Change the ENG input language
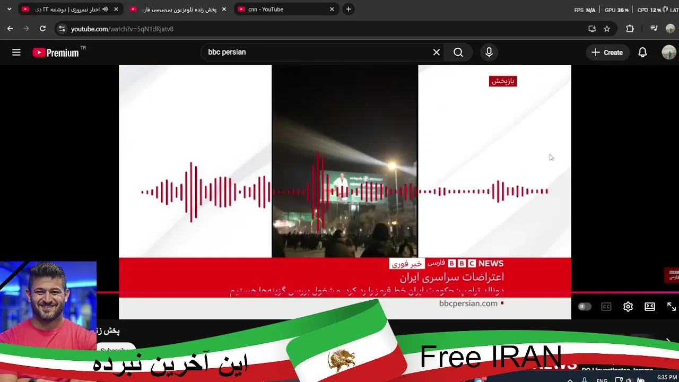Screen dimensions: 679x382 pos(602,380)
